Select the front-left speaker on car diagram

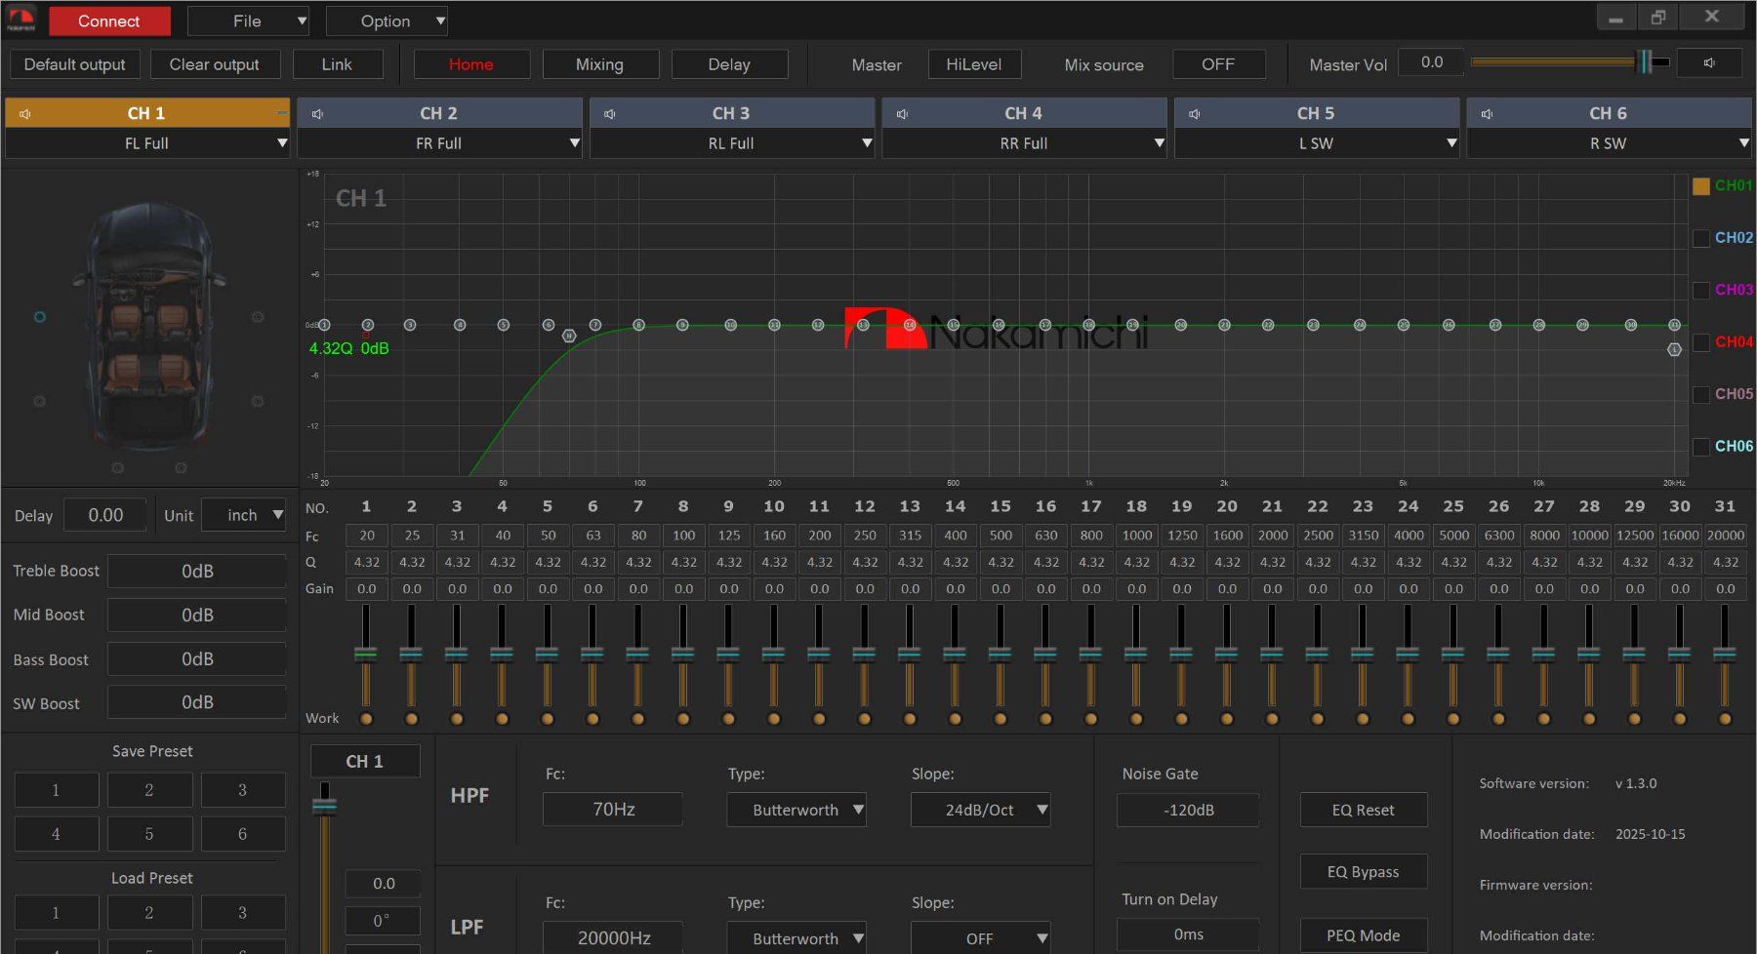pos(40,317)
